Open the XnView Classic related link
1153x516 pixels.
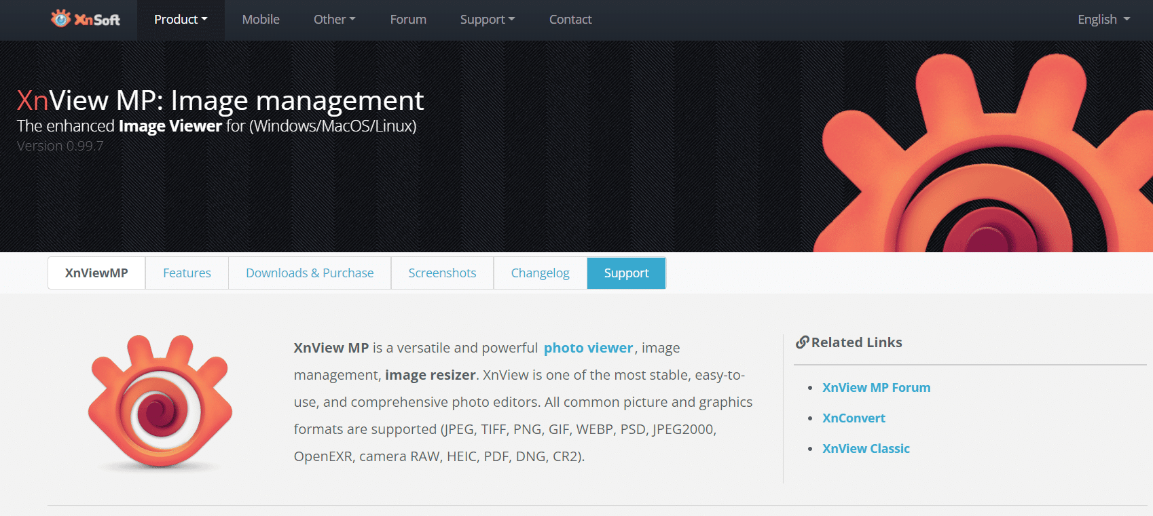(866, 449)
